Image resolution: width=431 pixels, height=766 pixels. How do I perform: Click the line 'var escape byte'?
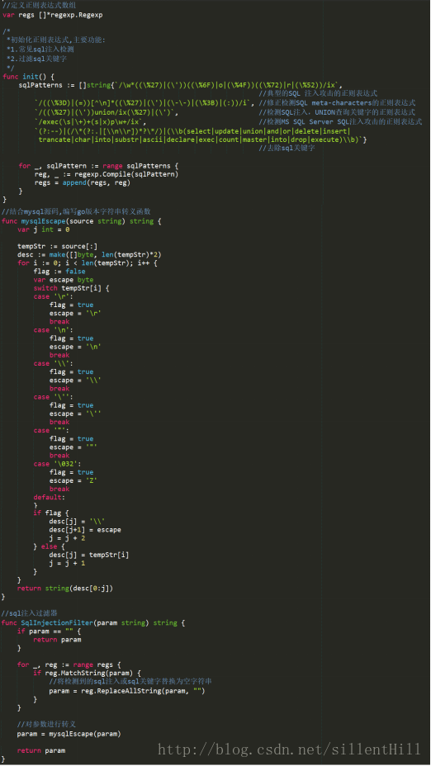[x=64, y=280]
